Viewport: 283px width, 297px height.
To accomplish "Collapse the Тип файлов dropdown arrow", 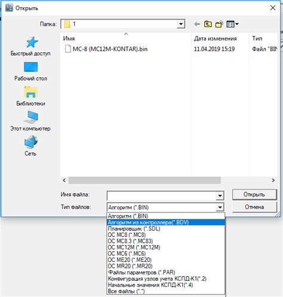I will pyautogui.click(x=220, y=208).
